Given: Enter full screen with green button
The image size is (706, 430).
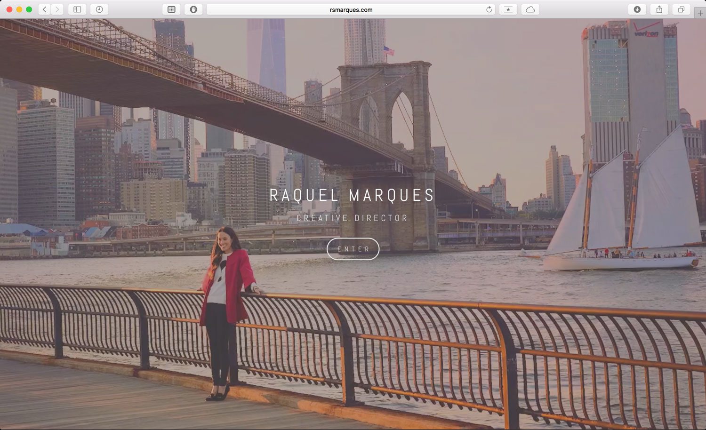Looking at the screenshot, I should [x=29, y=9].
